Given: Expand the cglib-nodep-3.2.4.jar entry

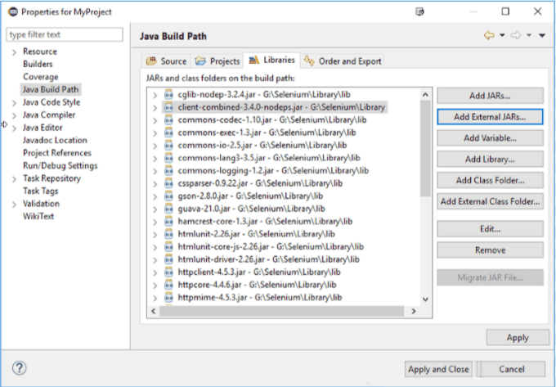Looking at the screenshot, I should (x=155, y=94).
